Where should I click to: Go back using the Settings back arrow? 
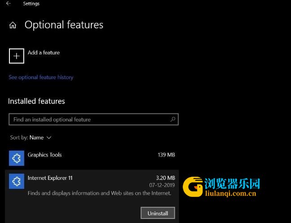point(9,3)
